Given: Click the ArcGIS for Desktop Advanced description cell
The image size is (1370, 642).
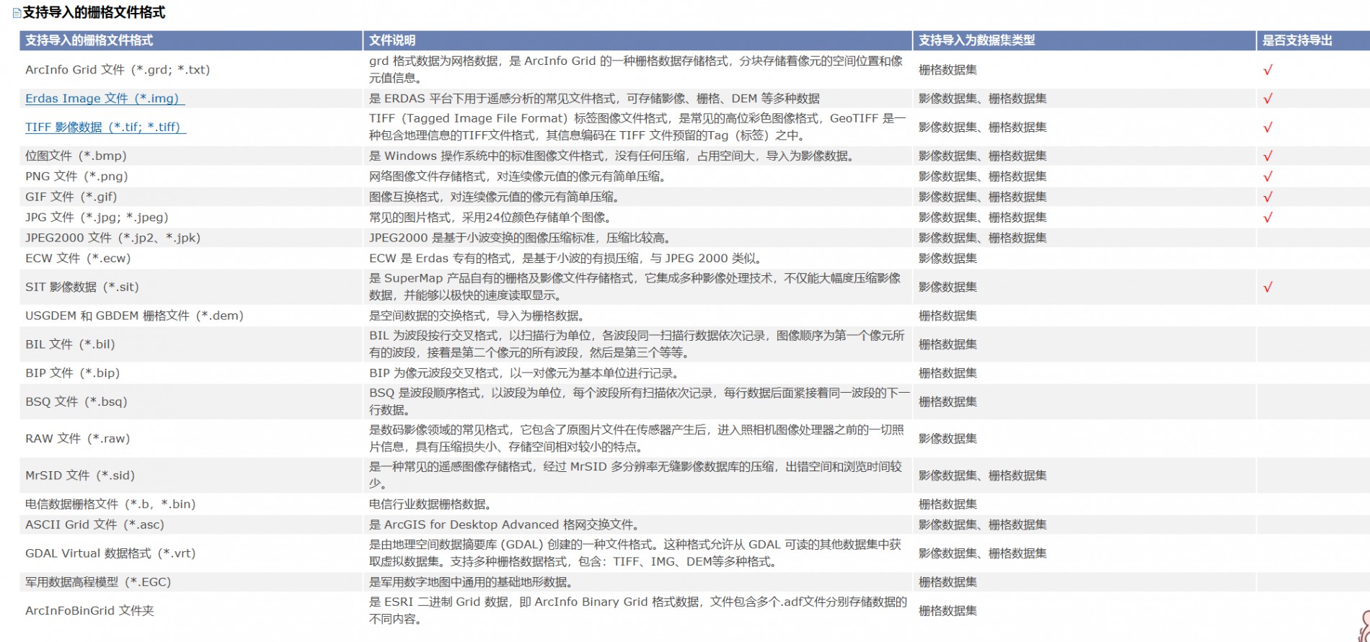Looking at the screenshot, I should click(x=637, y=525).
